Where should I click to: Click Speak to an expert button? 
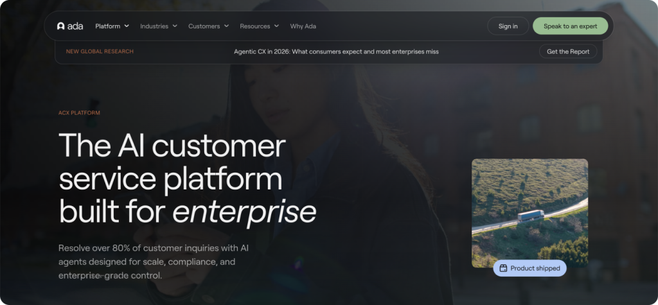[571, 26]
